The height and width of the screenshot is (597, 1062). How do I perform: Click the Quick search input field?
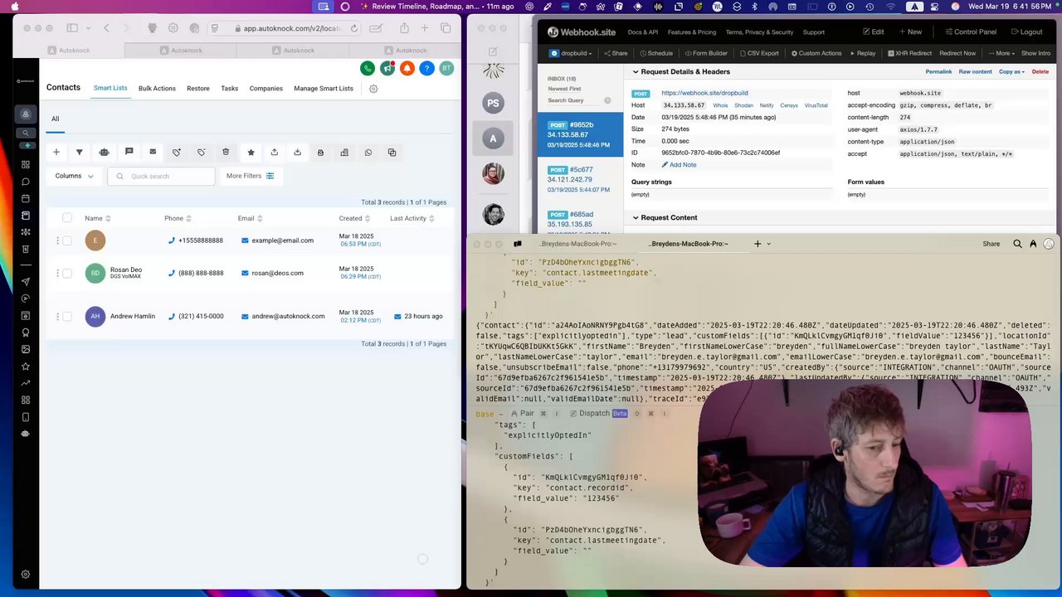161,176
